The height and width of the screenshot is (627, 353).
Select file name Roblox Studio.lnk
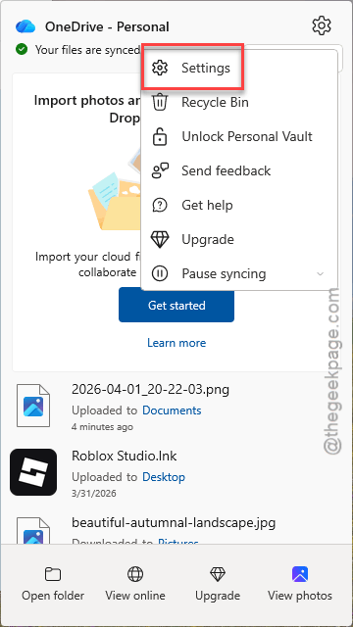pyautogui.click(x=125, y=456)
